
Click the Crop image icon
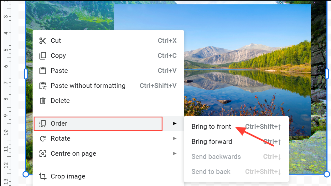pyautogui.click(x=43, y=176)
